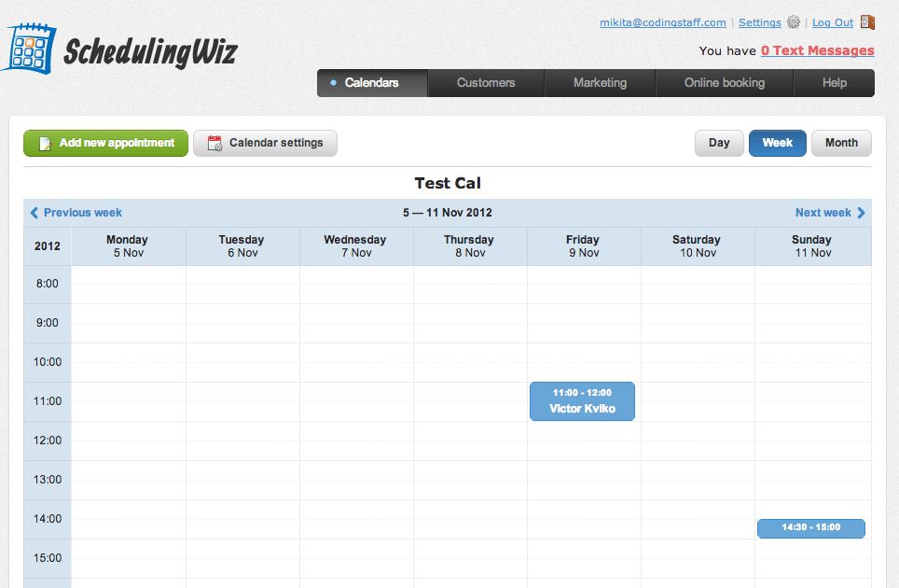Image resolution: width=899 pixels, height=588 pixels.
Task: Click the right chevron beside Next week
Action: (862, 213)
